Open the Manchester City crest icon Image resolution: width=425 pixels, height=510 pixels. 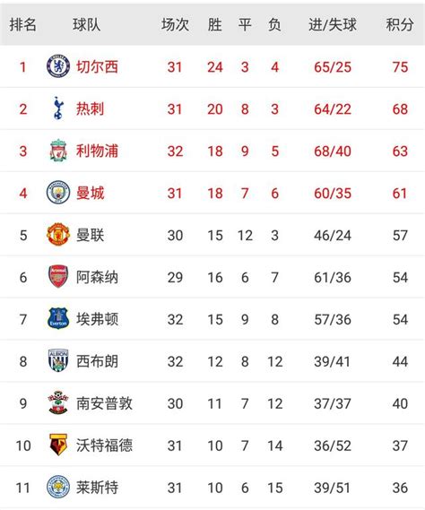click(x=58, y=193)
